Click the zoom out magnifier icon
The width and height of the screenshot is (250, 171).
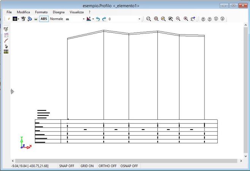click(178, 19)
